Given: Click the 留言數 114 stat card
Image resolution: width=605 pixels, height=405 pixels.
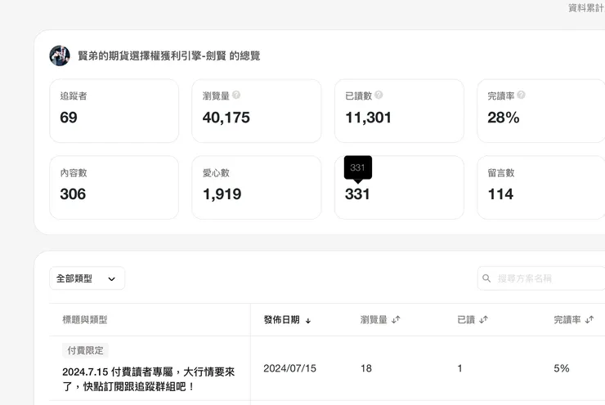Looking at the screenshot, I should tap(541, 188).
